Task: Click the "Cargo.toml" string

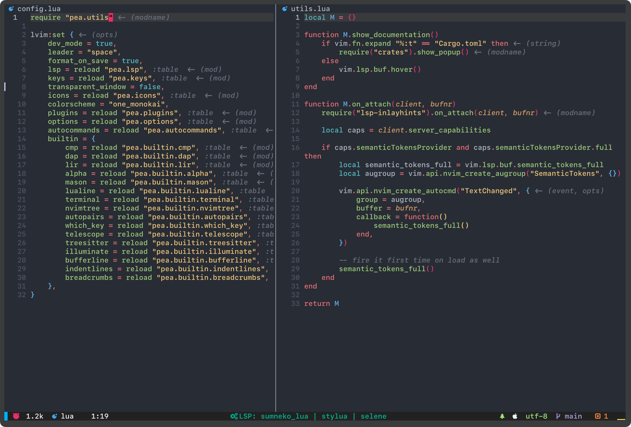Action: pos(460,43)
